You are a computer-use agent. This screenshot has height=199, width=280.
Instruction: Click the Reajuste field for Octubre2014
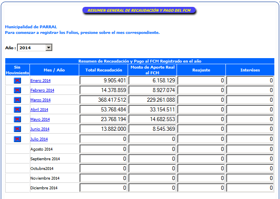201,168
